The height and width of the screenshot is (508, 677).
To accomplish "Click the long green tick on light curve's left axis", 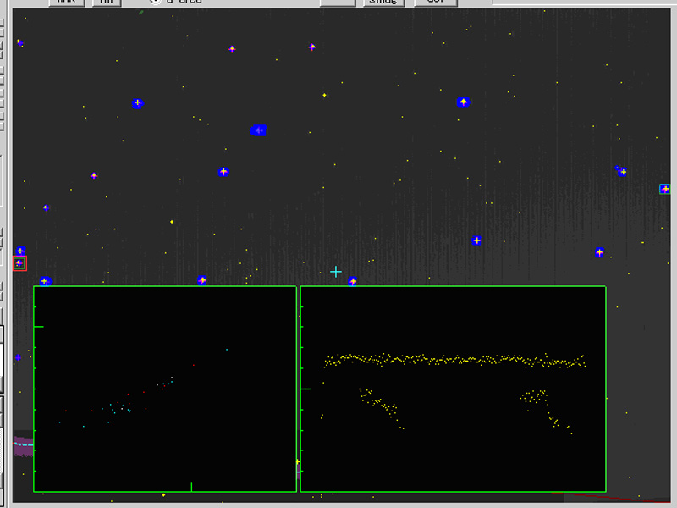I will coord(305,388).
